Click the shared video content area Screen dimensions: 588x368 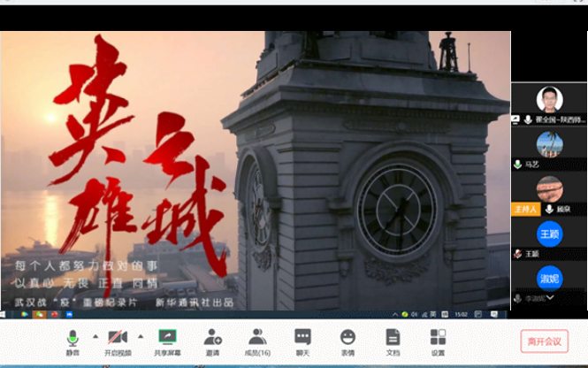(x=255, y=168)
